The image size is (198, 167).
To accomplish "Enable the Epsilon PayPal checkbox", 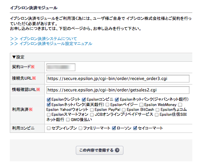I will tap(92, 110).
